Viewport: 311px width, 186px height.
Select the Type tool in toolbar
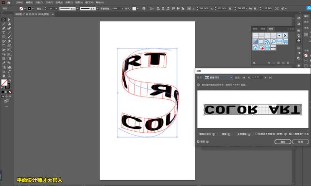pos(4,32)
